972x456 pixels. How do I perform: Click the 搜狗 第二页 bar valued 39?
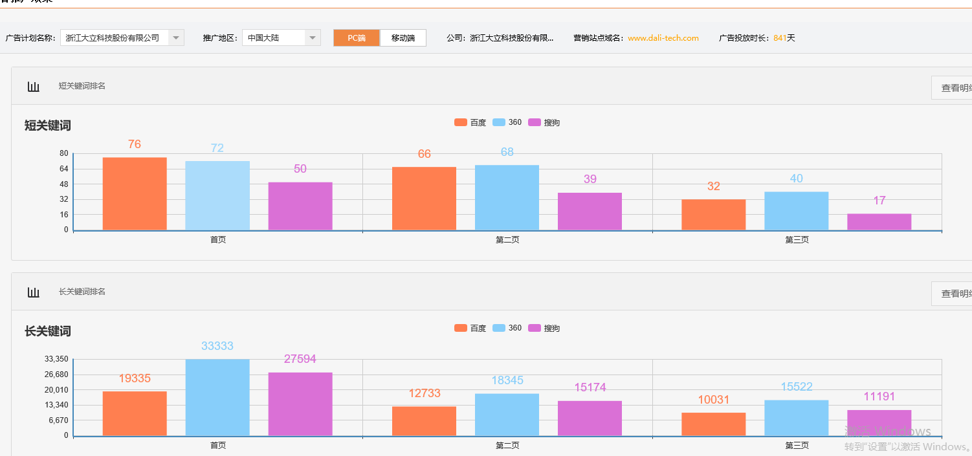(590, 212)
